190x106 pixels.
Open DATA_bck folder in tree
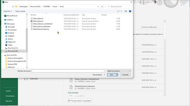pyautogui.click(x=11, y=67)
